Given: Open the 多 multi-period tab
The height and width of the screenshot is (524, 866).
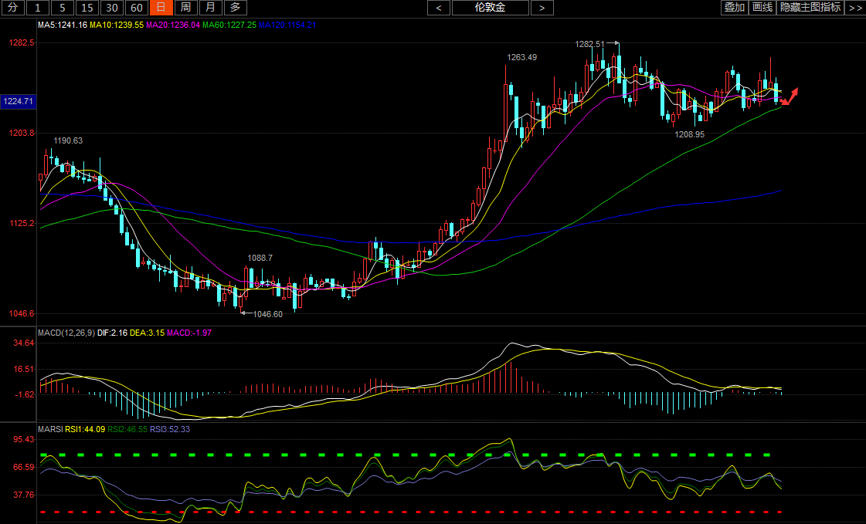Looking at the screenshot, I should click(x=236, y=8).
